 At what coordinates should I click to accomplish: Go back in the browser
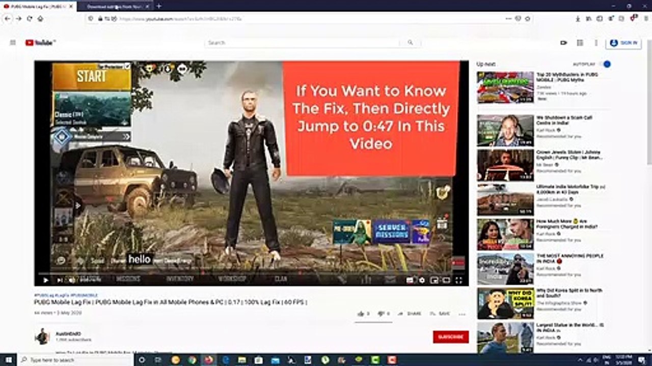[x=7, y=18]
